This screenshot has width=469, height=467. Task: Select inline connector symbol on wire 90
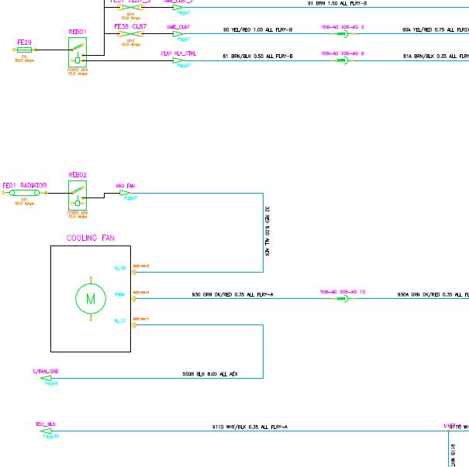tap(342, 34)
